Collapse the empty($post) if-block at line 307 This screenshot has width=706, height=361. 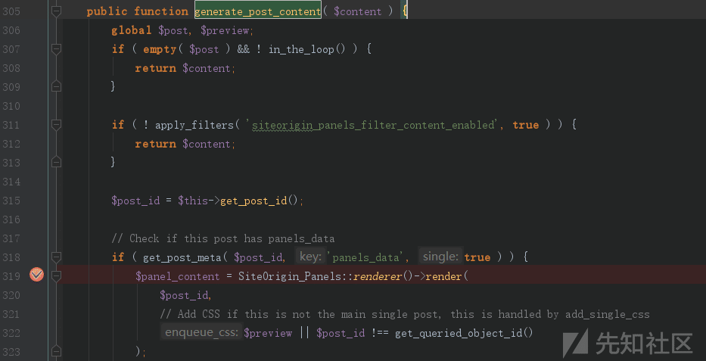tap(56, 49)
